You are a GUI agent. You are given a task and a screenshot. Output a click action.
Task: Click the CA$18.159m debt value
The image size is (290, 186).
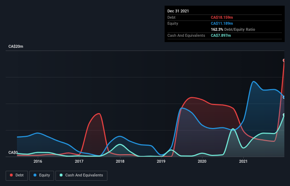222,17
